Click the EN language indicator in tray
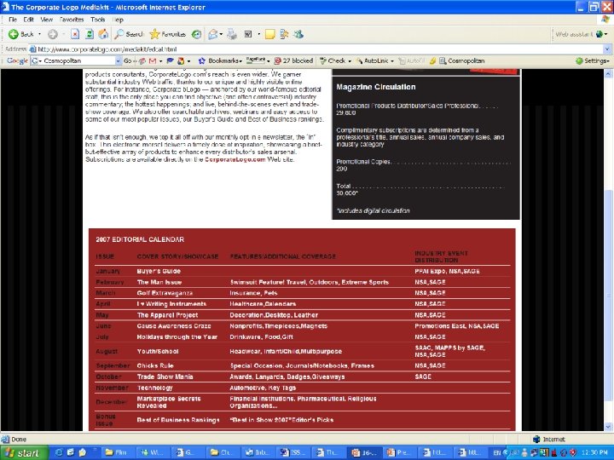This screenshot has height=460, width=614. (496, 453)
